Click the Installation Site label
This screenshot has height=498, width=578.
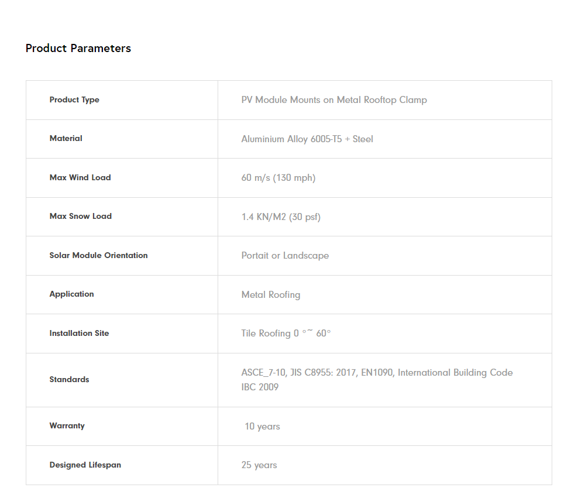80,334
